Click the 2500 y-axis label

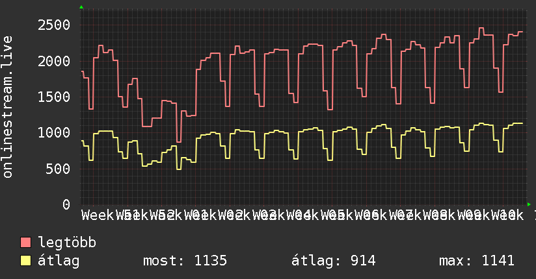coord(54,25)
